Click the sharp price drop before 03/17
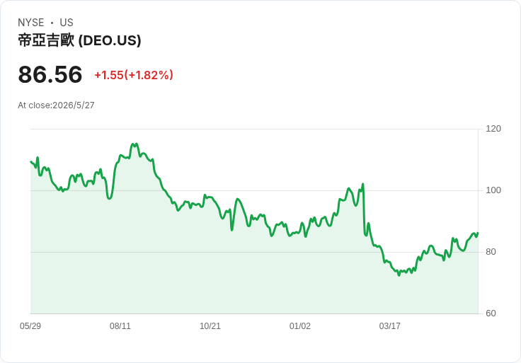Viewport: 521px width, 363px height. pos(364,209)
